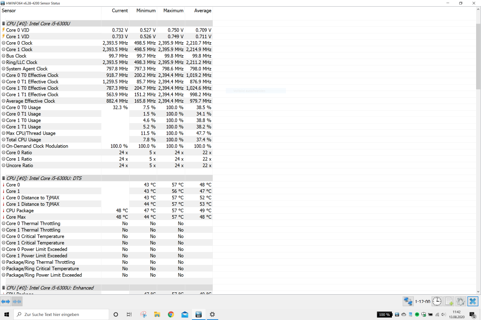Select Total CPU Usage sensor row
Image resolution: width=481 pixels, height=320 pixels.
click(x=24, y=140)
